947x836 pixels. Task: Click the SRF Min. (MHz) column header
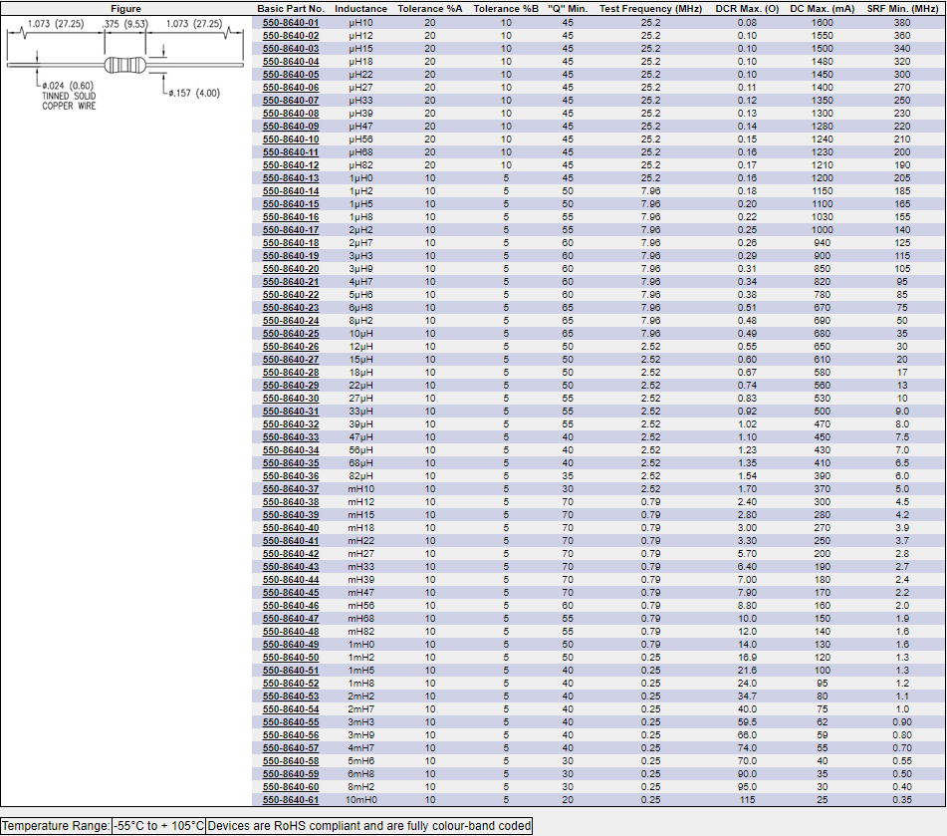click(901, 8)
